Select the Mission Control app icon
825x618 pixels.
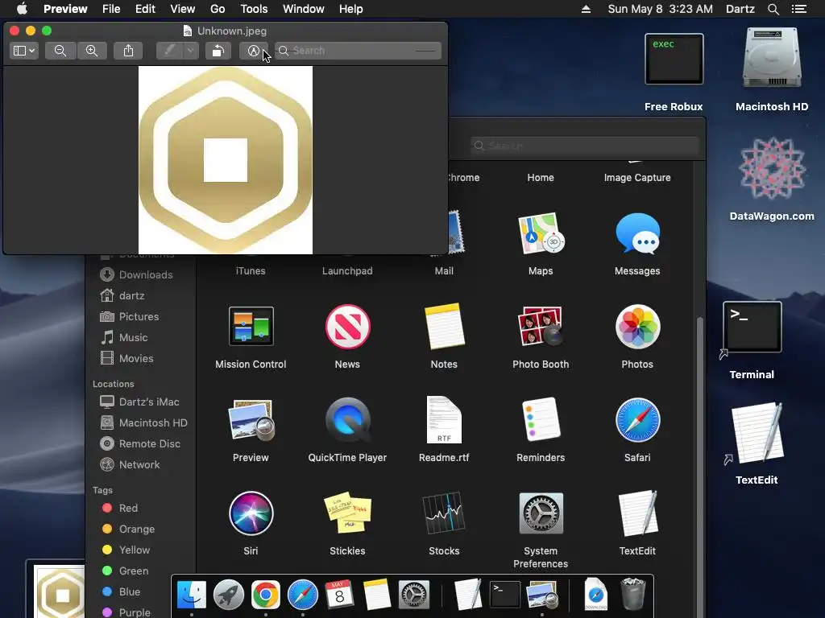(251, 327)
